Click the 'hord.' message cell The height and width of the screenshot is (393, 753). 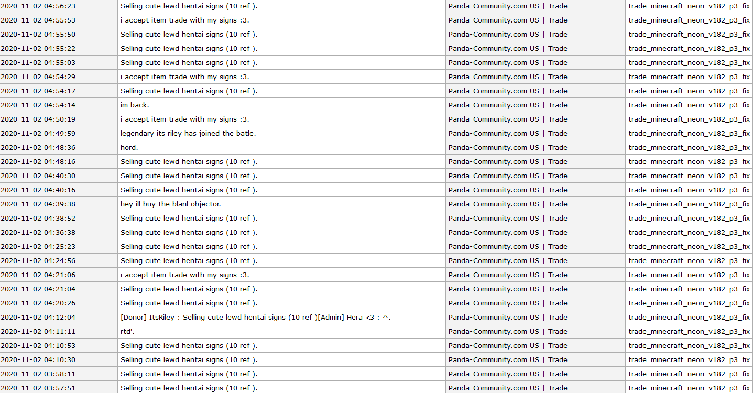(129, 147)
